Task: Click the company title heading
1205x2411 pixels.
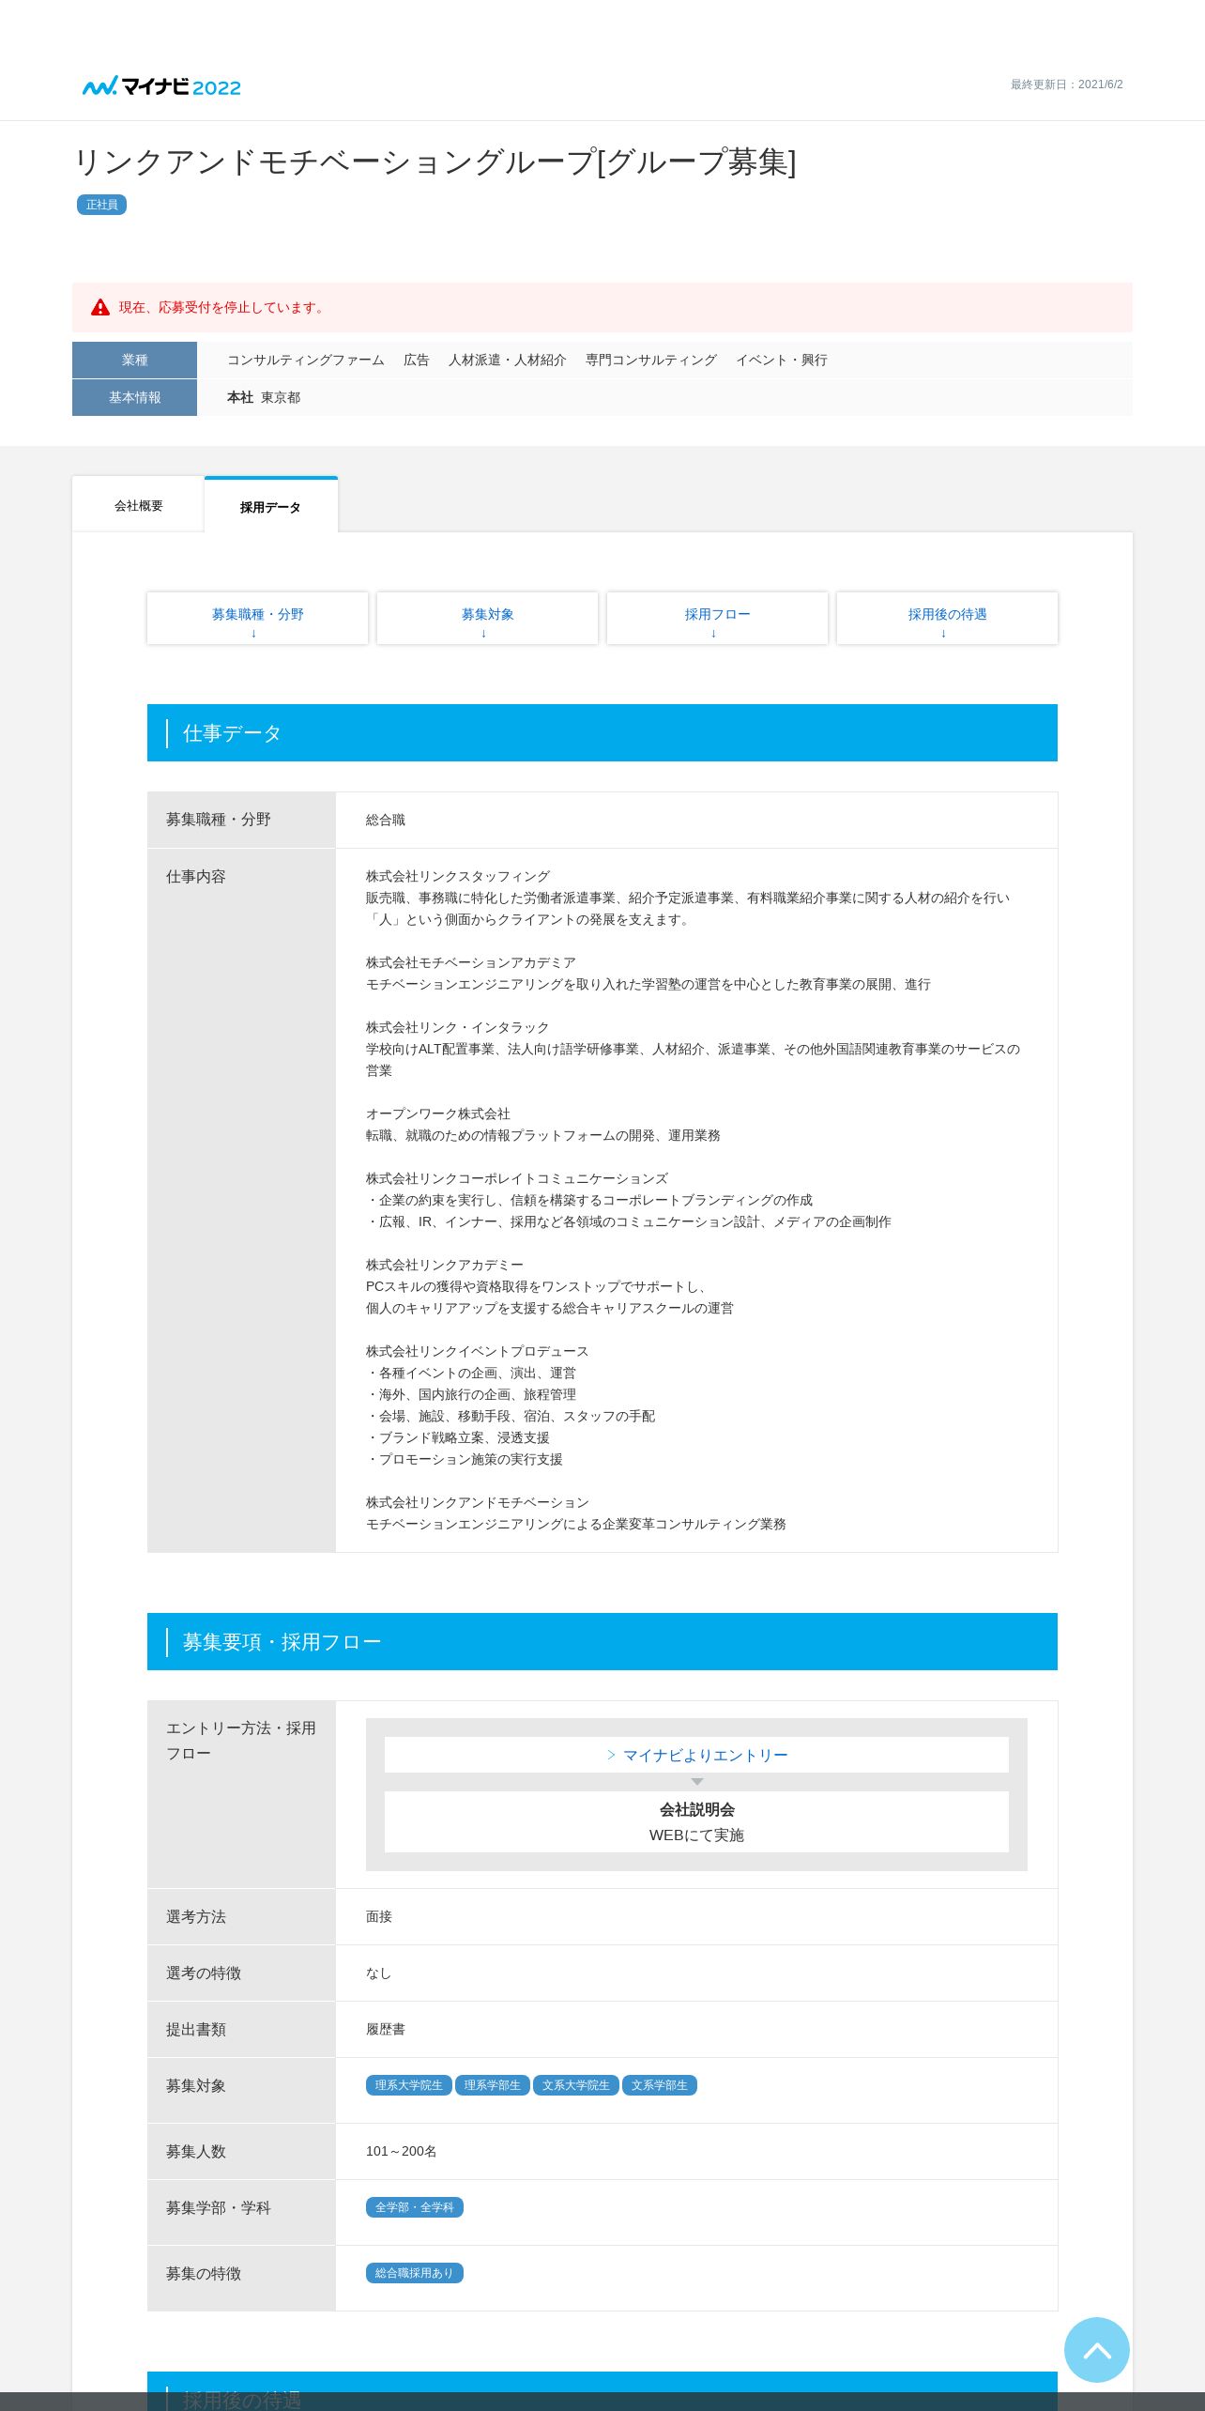Action: tap(435, 161)
